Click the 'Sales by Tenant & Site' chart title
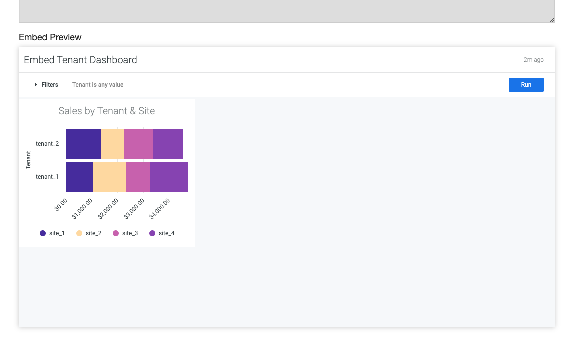This screenshot has height=344, width=561. click(107, 111)
